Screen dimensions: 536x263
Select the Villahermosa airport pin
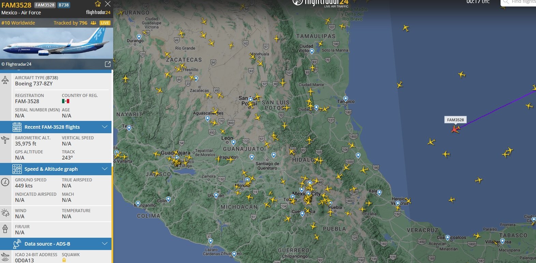click(x=502, y=241)
